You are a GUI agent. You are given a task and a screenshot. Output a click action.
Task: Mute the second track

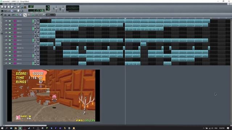coord(10,25)
